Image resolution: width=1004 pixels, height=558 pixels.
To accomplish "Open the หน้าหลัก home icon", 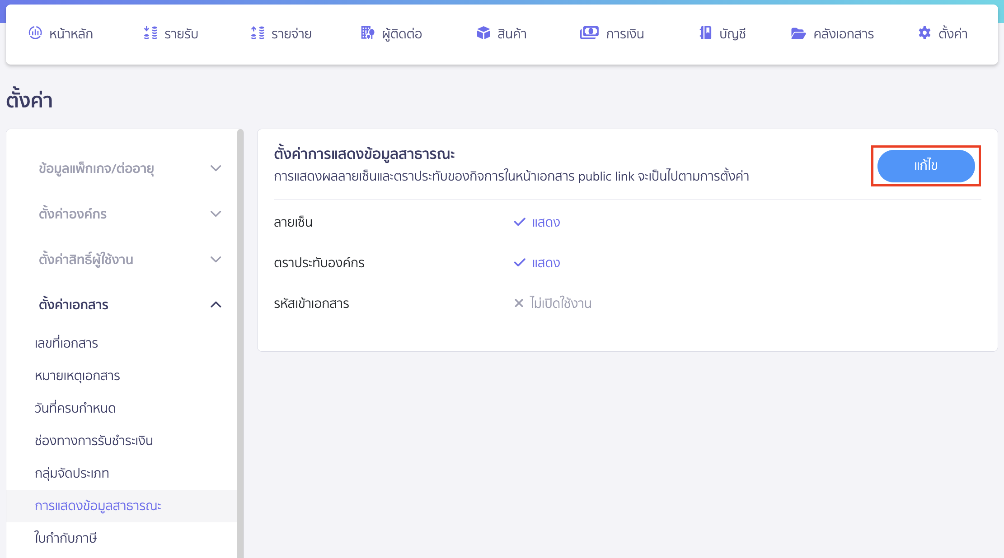I will tap(36, 33).
